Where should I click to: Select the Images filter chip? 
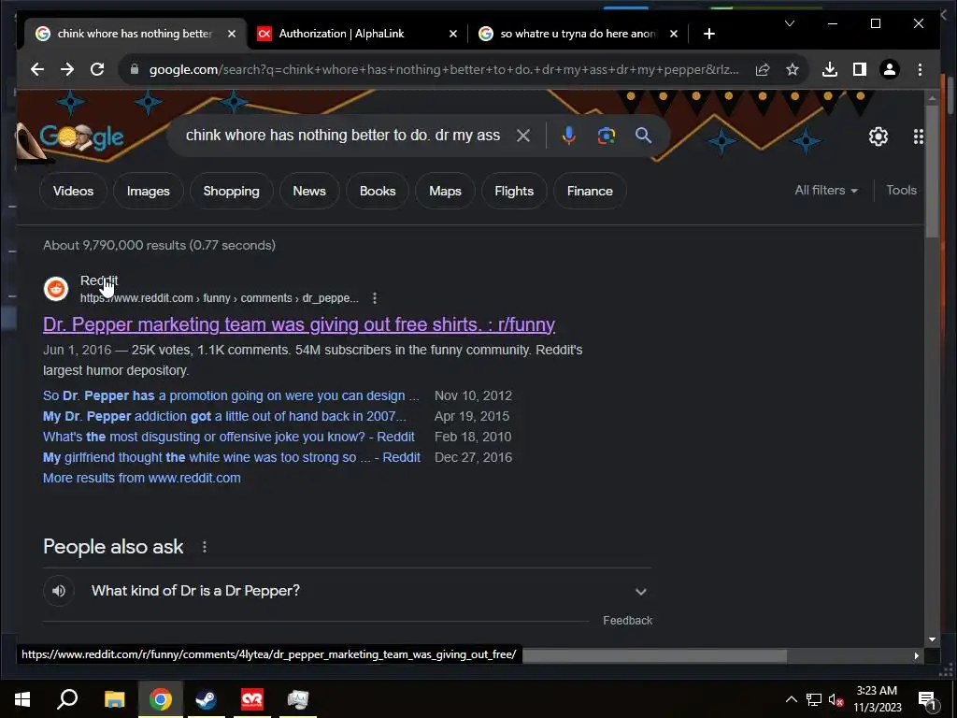click(x=149, y=191)
